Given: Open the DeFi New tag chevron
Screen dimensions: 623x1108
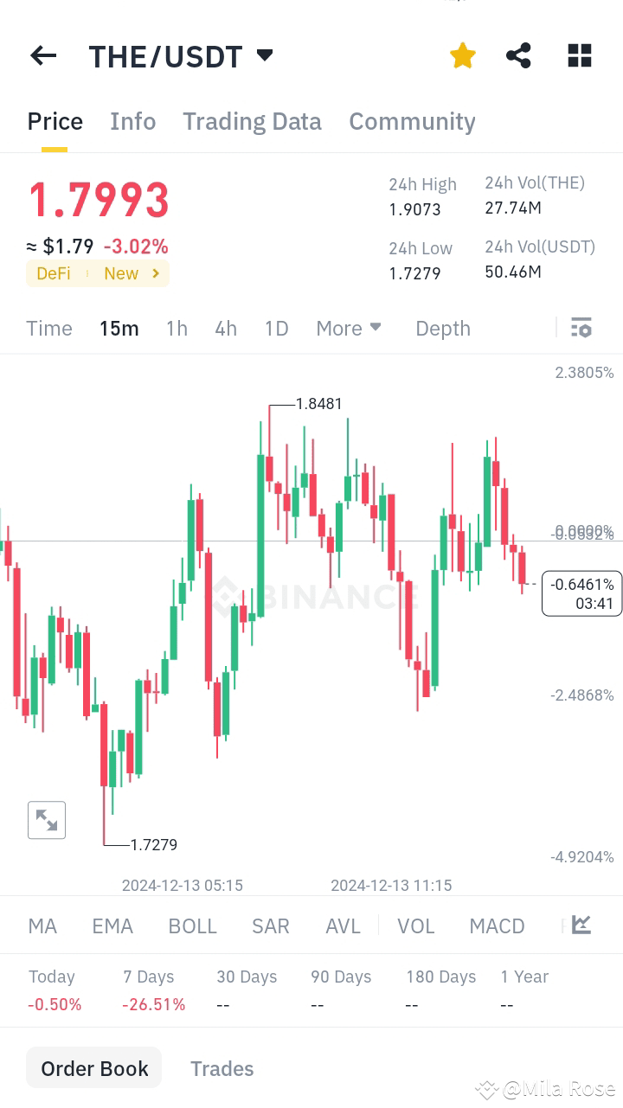Looking at the screenshot, I should 156,273.
